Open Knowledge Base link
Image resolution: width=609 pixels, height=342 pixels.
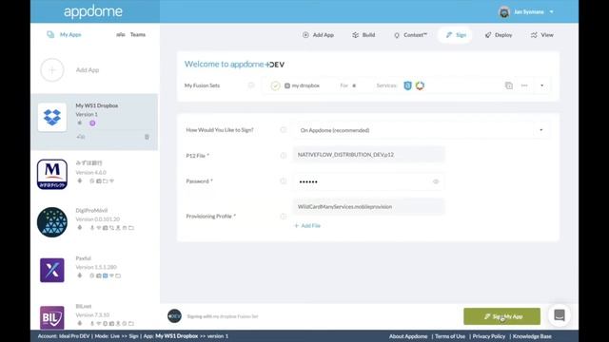532,336
